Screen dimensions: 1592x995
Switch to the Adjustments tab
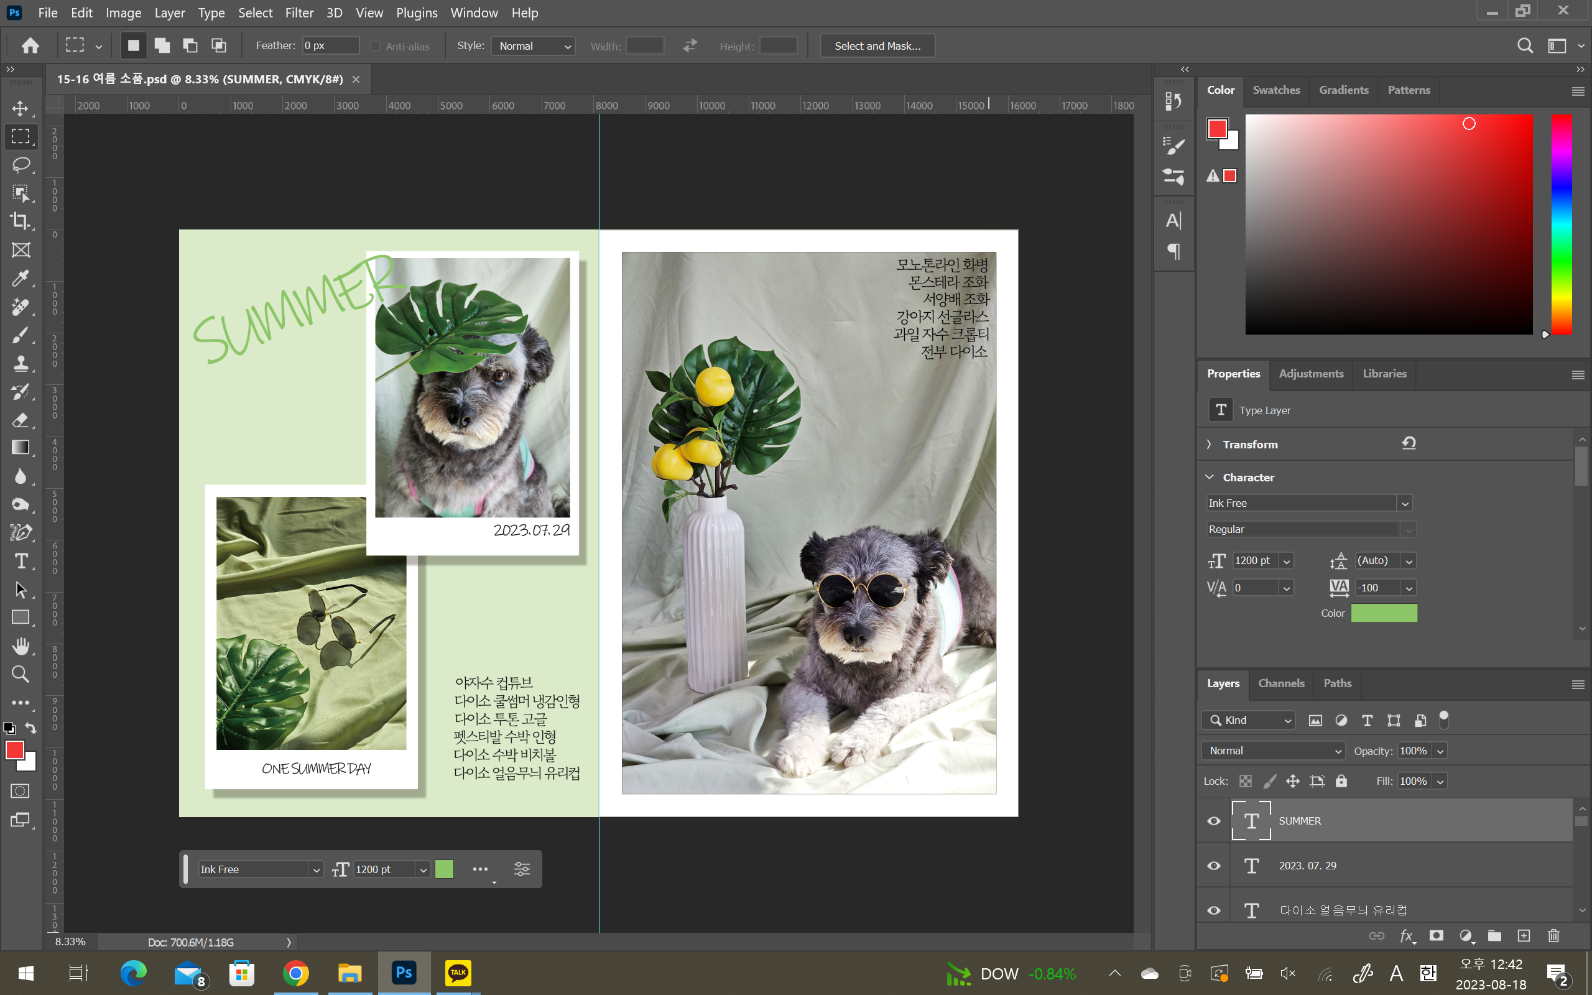(1311, 374)
